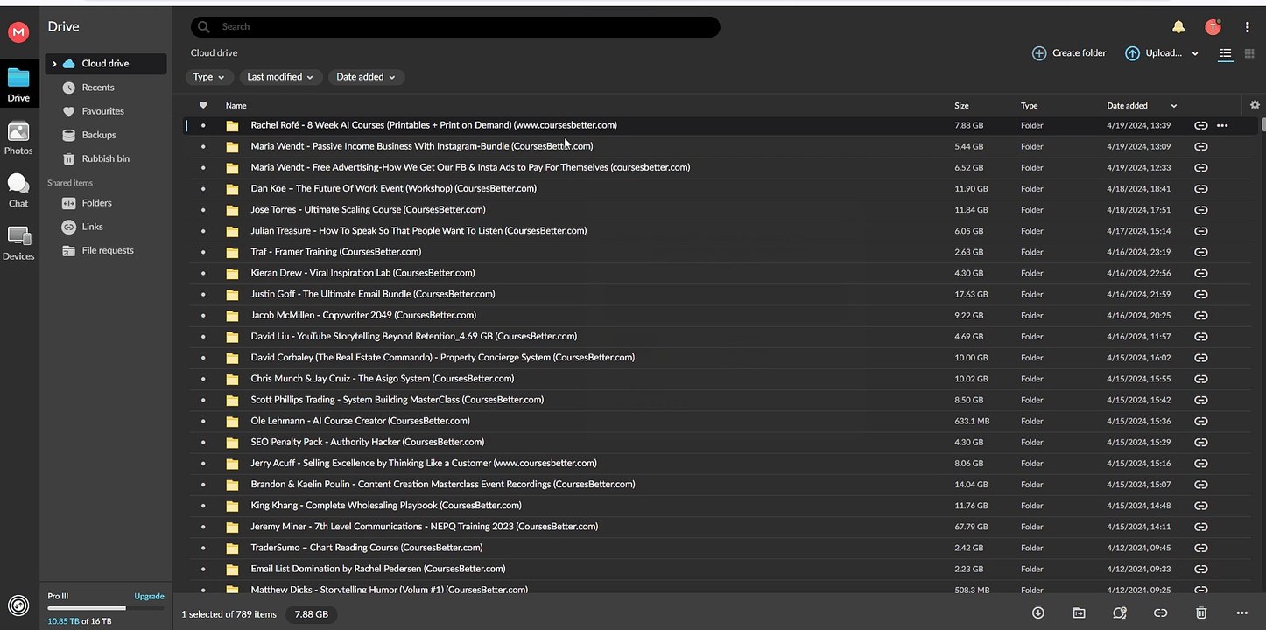The width and height of the screenshot is (1266, 630).
Task: Open the top-right three-dot main menu
Action: [x=1248, y=27]
